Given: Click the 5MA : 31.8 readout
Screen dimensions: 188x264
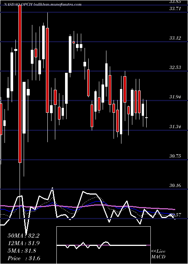Looking at the screenshot, I should pyautogui.click(x=22, y=251).
